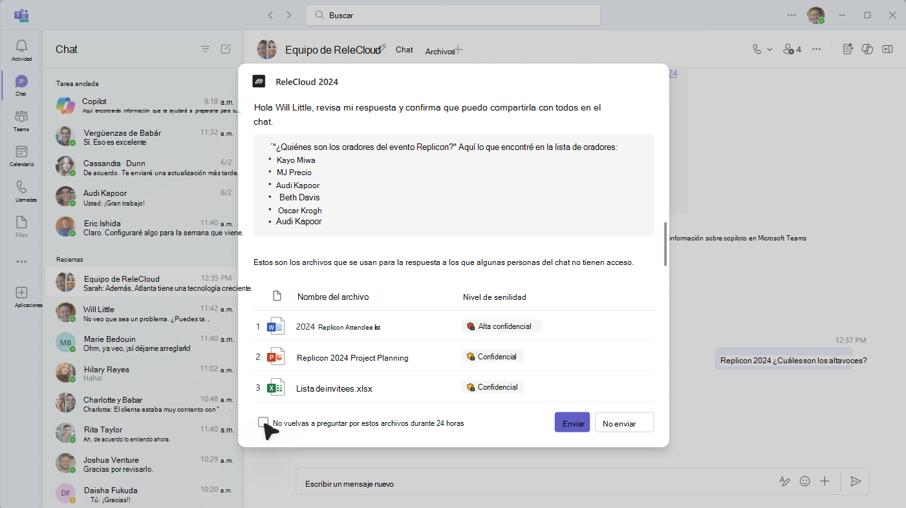Viewport: 906px width, 508px height.
Task: Open the participants icon showing 4
Action: [x=792, y=49]
